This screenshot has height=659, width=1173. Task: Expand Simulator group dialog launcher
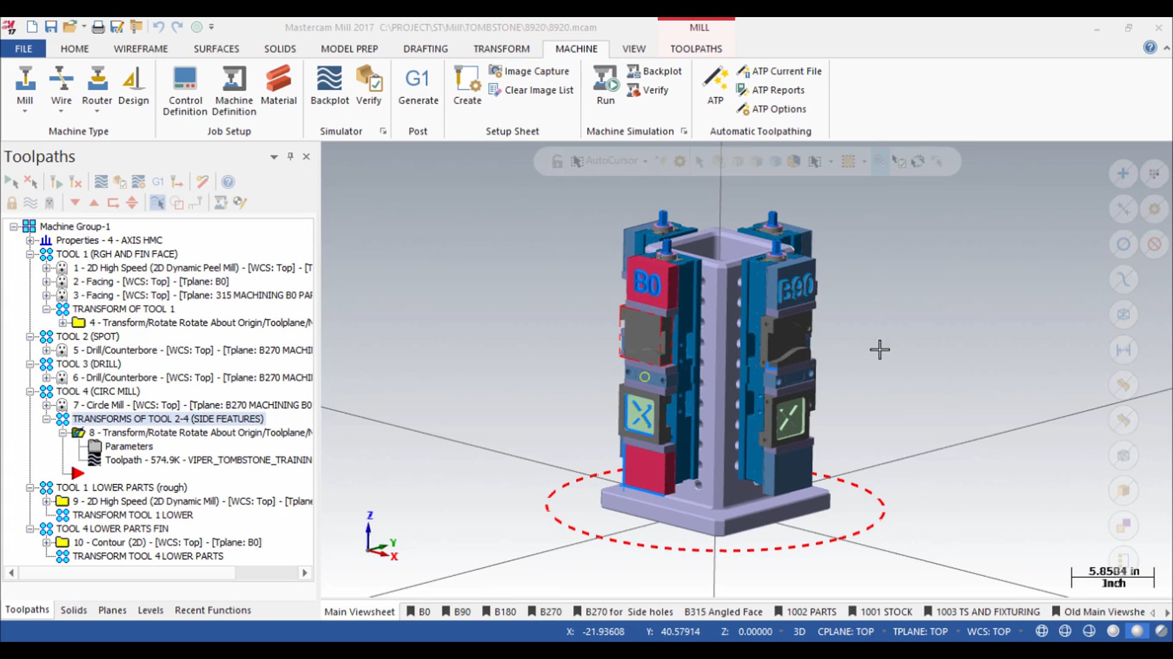(383, 131)
